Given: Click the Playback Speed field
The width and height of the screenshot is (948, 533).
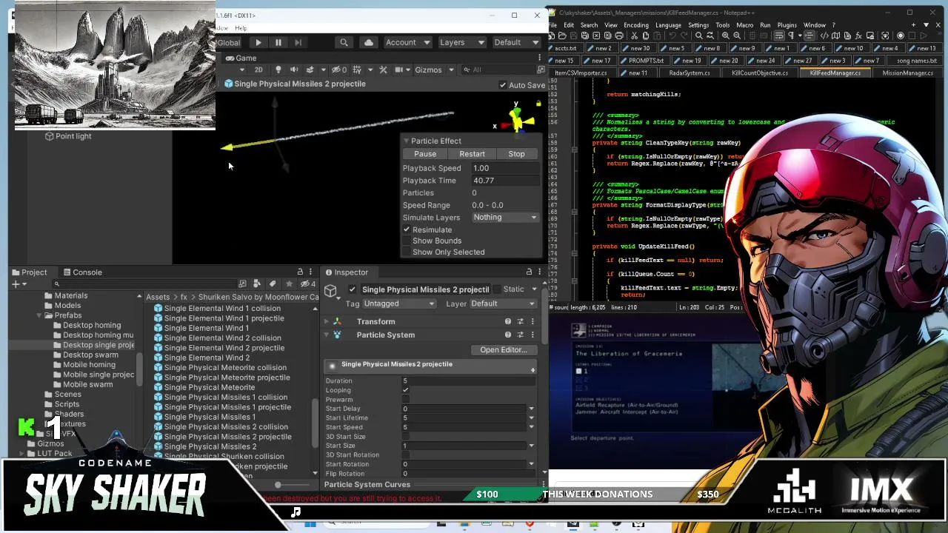Looking at the screenshot, I should (505, 168).
